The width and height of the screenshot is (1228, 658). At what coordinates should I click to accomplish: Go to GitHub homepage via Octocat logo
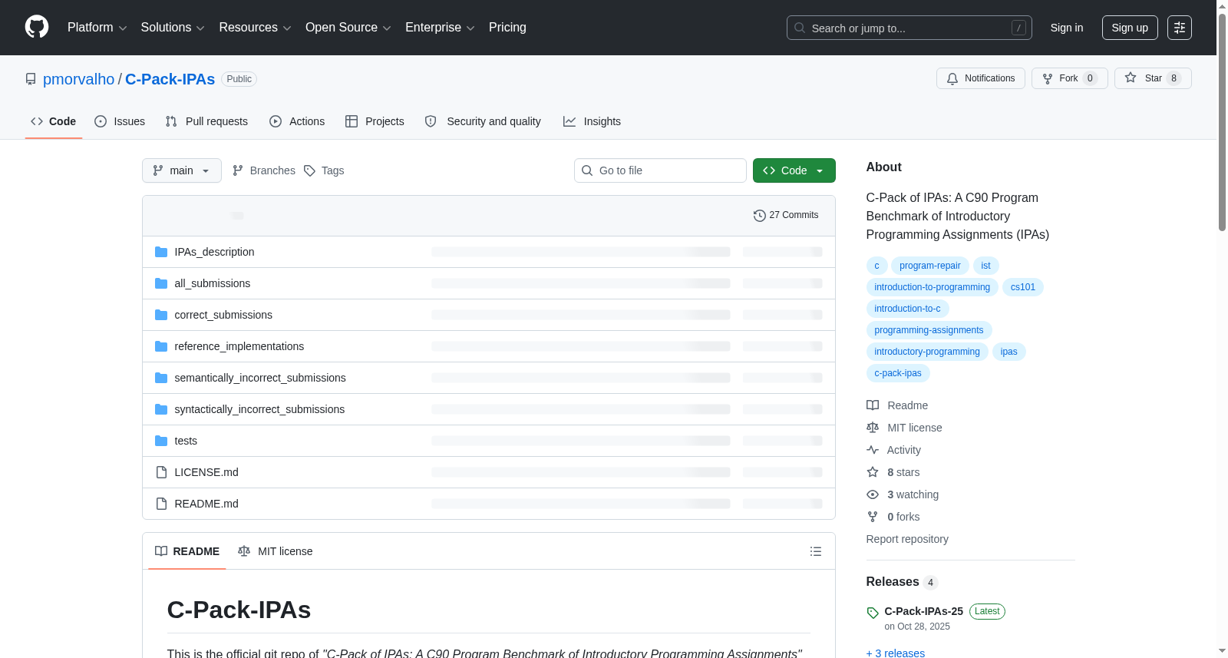(37, 27)
